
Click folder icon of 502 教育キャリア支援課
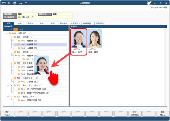coord(19,93)
